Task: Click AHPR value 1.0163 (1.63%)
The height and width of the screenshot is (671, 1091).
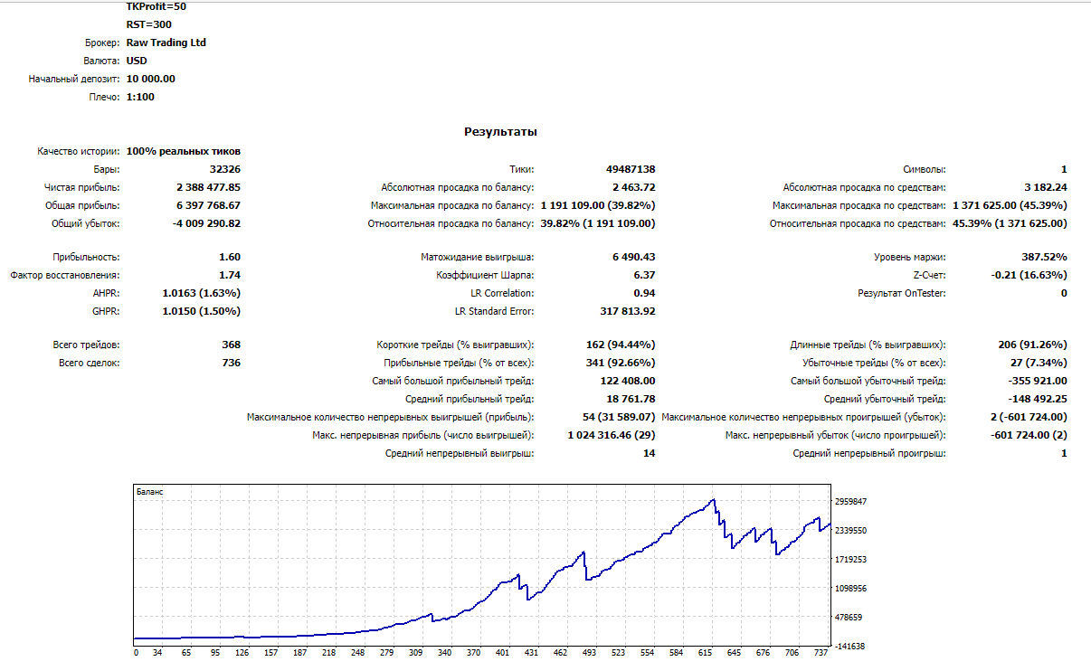Action: 202,293
